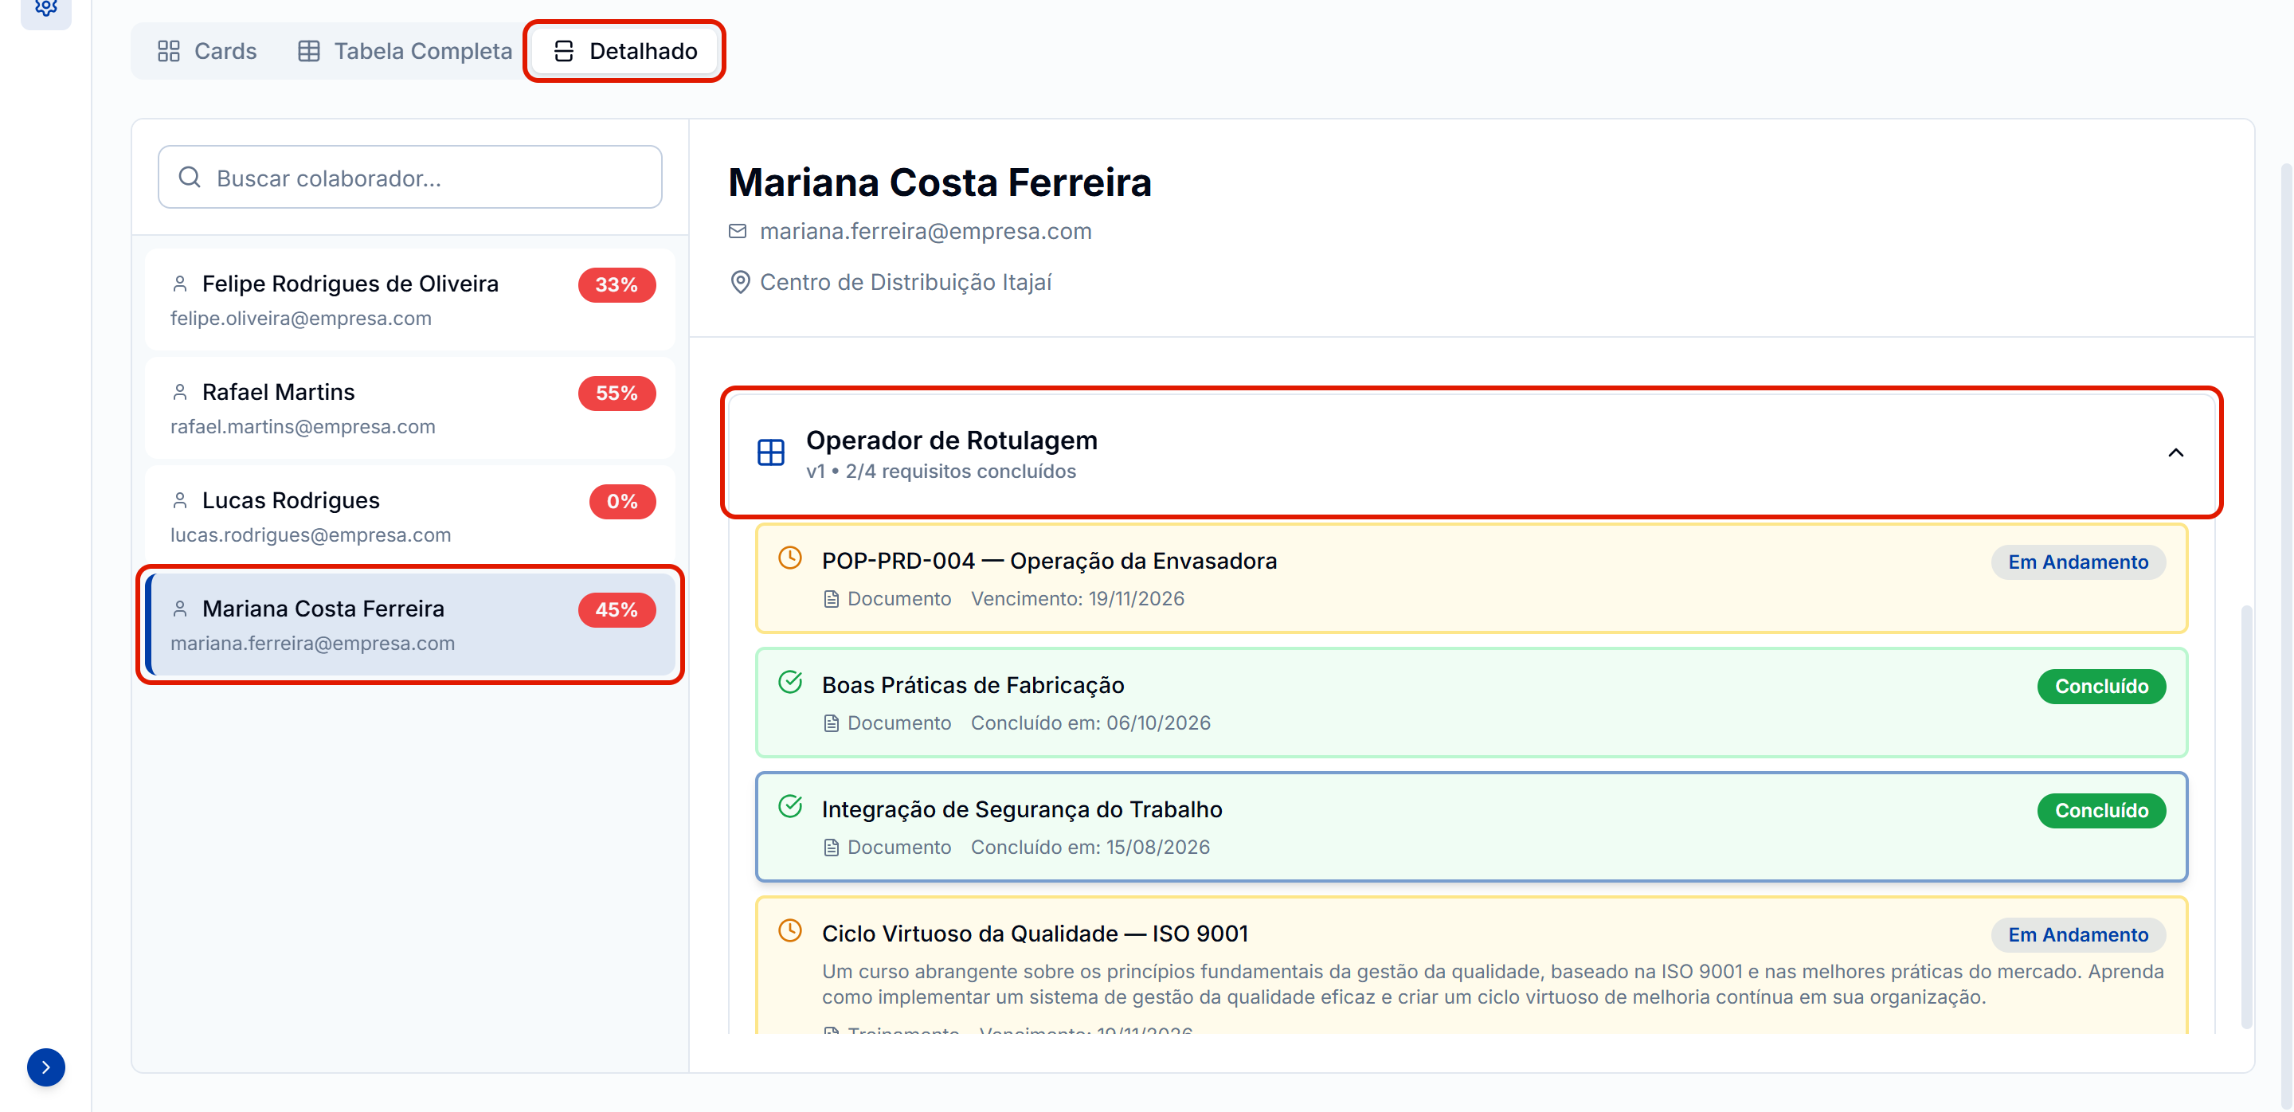Click the person icon beside Rafael Martins

click(180, 393)
